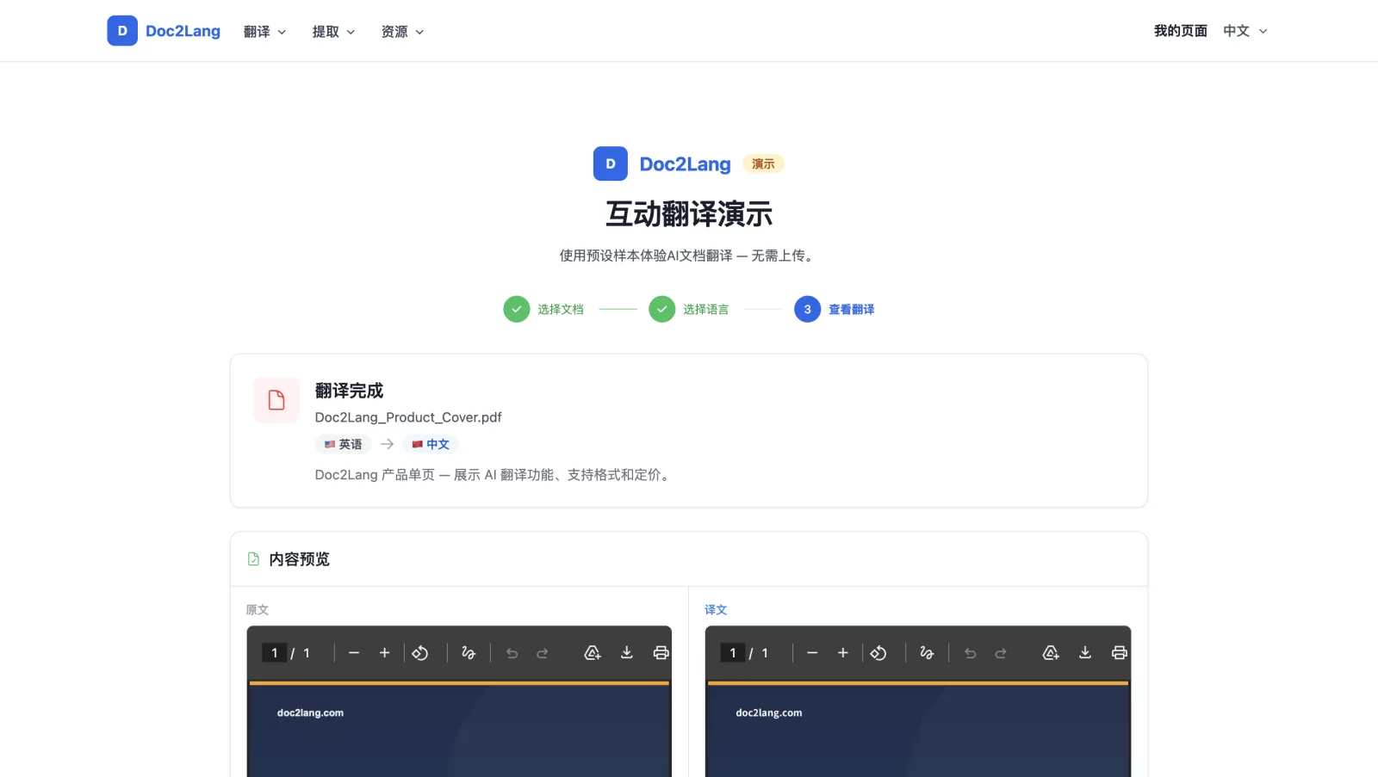This screenshot has height=777, width=1378.
Task: Click the 选择语言 completed step
Action: point(689,309)
